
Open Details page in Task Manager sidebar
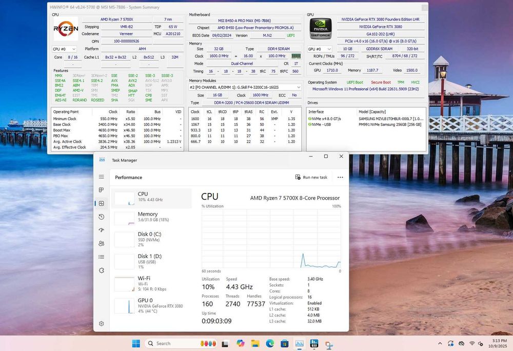(102, 257)
